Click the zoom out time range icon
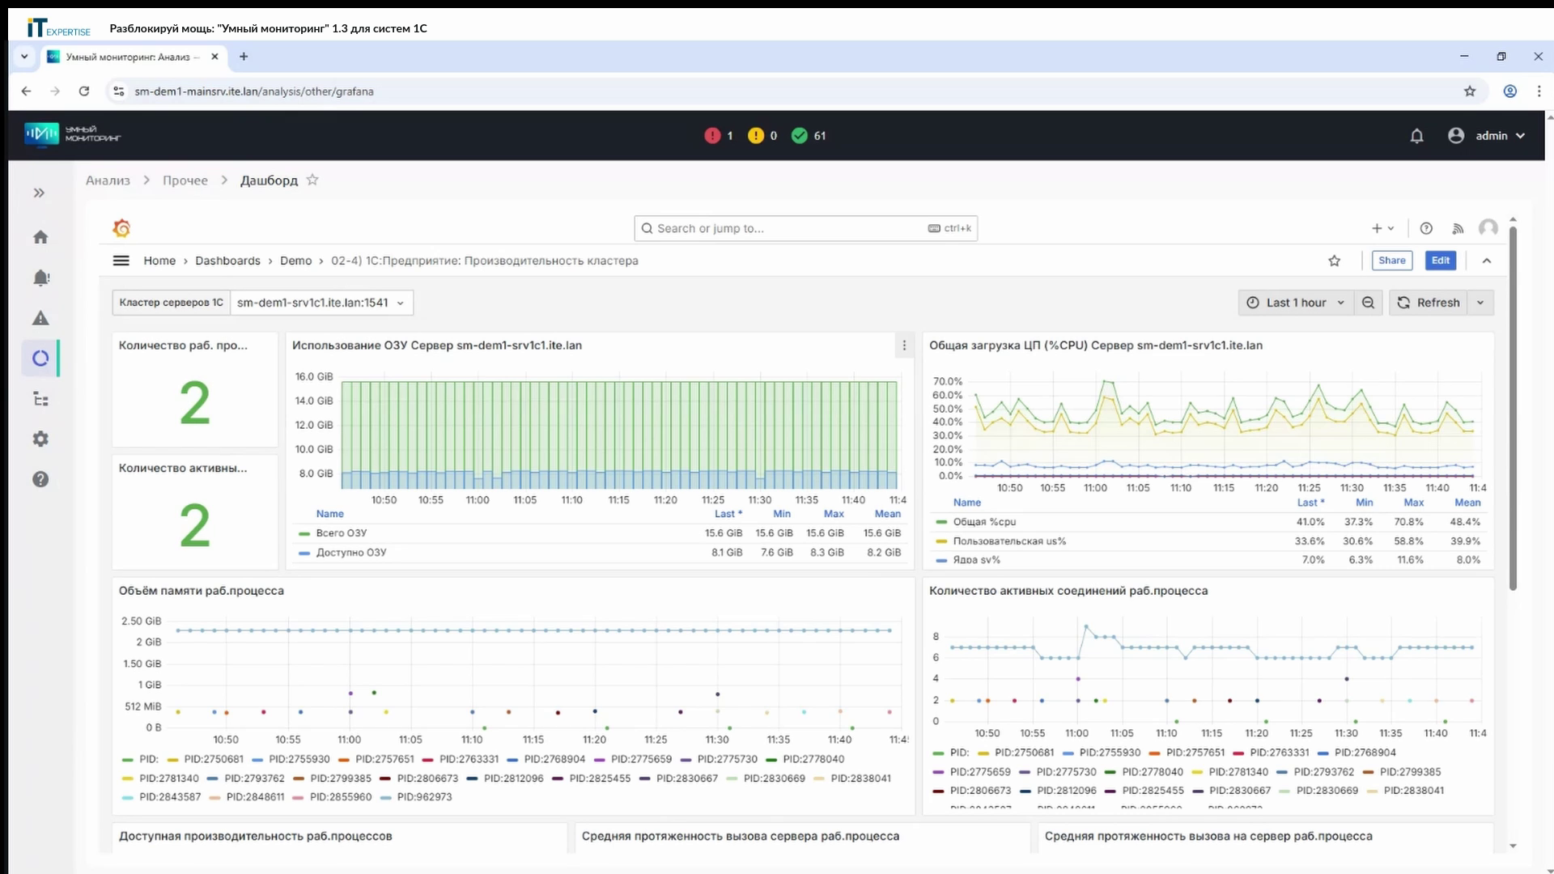This screenshot has height=874, width=1554. (x=1368, y=303)
